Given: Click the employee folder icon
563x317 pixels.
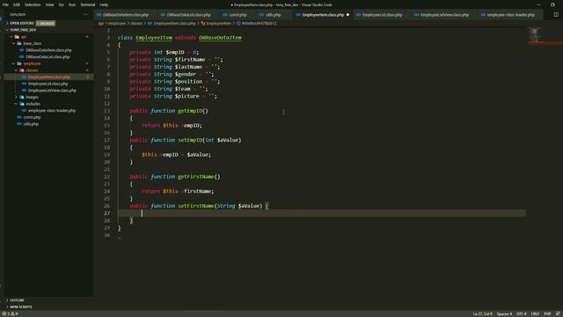Looking at the screenshot, I should point(19,63).
